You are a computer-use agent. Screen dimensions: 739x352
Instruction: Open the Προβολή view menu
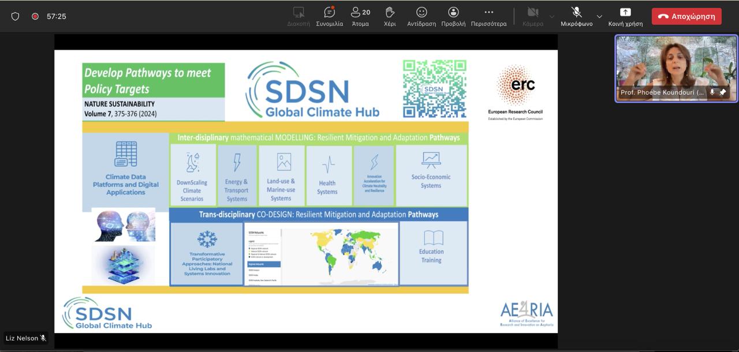pyautogui.click(x=453, y=16)
